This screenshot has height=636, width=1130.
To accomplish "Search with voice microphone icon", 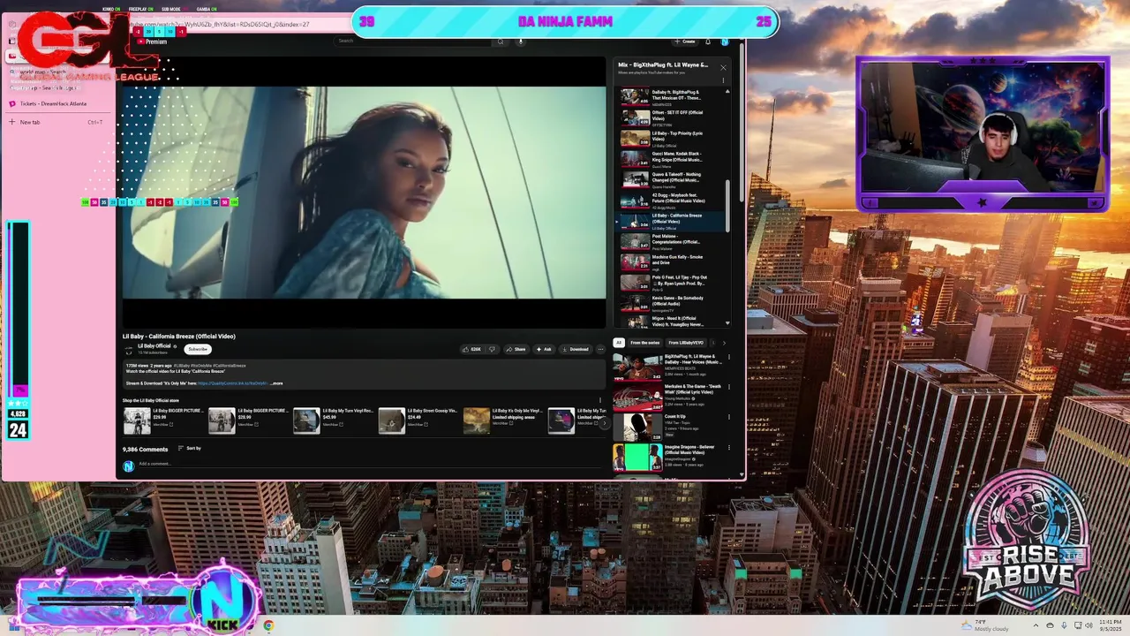I will pyautogui.click(x=521, y=41).
